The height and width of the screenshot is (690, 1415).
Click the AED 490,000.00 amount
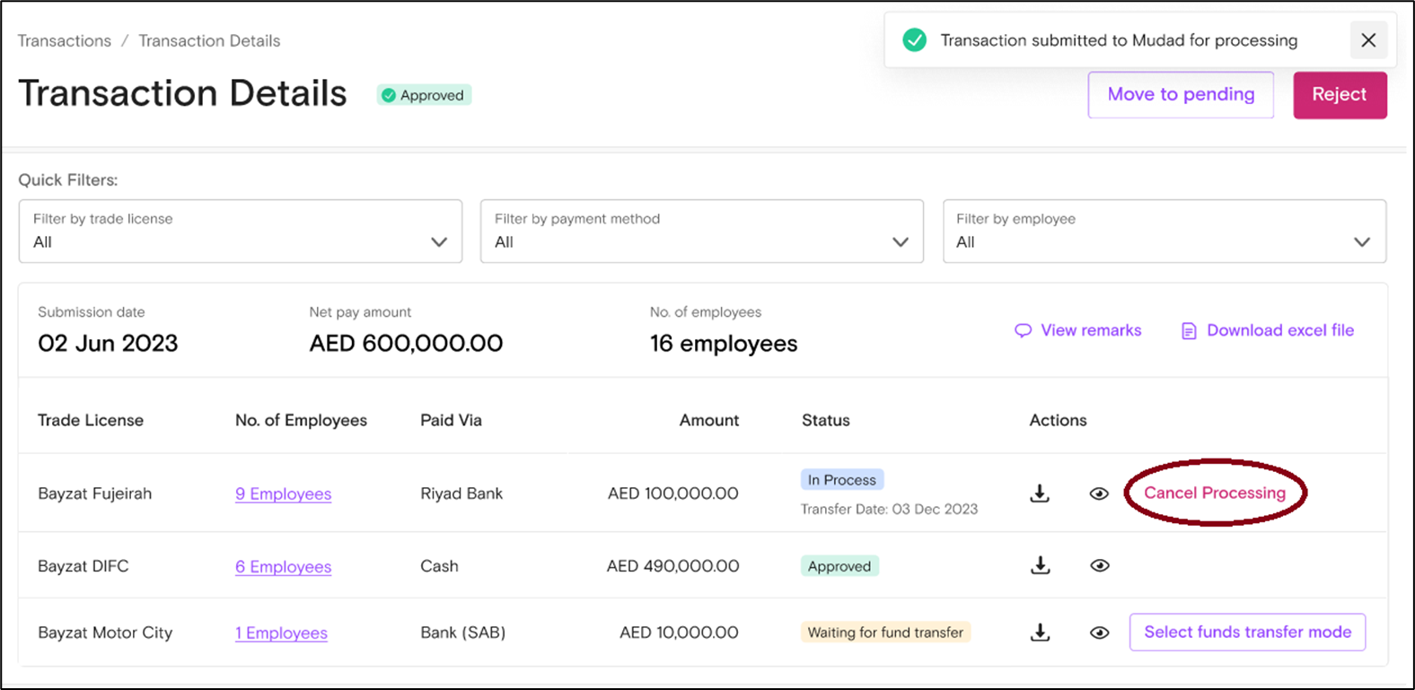pyautogui.click(x=673, y=566)
